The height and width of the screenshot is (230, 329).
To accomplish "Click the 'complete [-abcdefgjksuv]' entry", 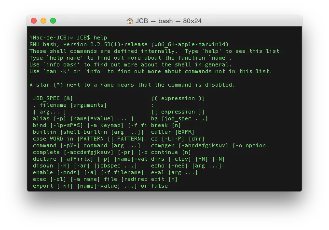I will pos(90,152).
